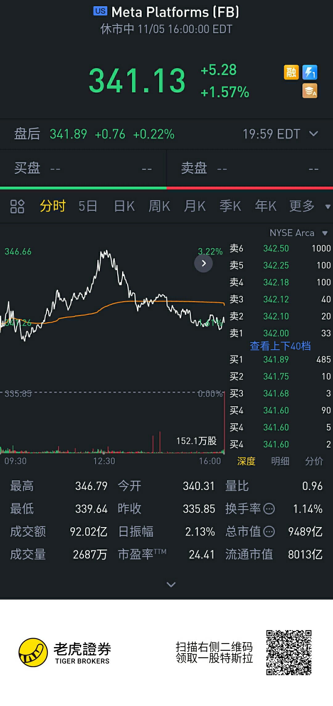Viewport: 333px width, 706px height.
Task: Tap the 卖4 row at 342.18
Action: [x=280, y=282]
